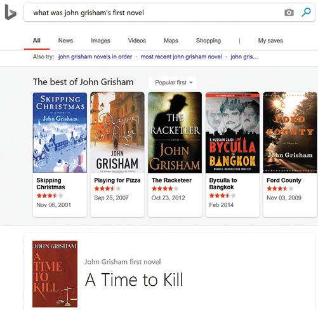The width and height of the screenshot is (318, 310).
Task: Select the All tab
Action: (37, 41)
